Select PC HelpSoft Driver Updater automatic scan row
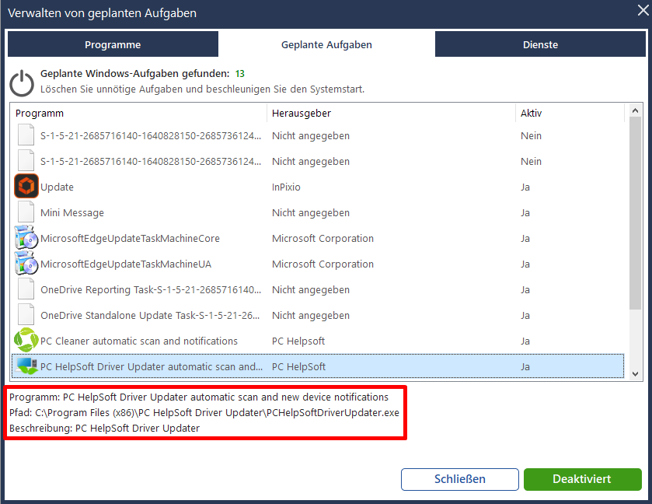This screenshot has width=652, height=504. (318, 366)
